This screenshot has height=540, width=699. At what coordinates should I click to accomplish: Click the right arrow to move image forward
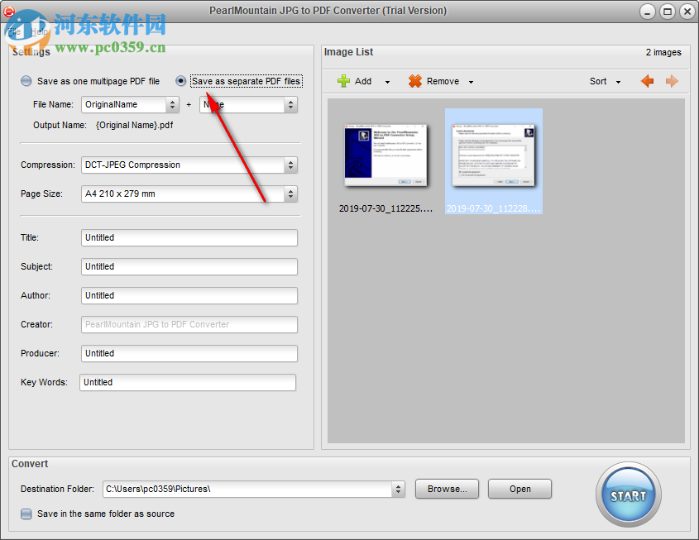point(672,81)
